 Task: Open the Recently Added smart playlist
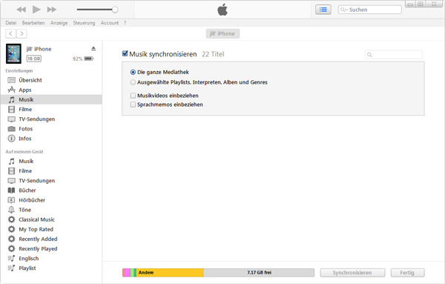coord(51,239)
